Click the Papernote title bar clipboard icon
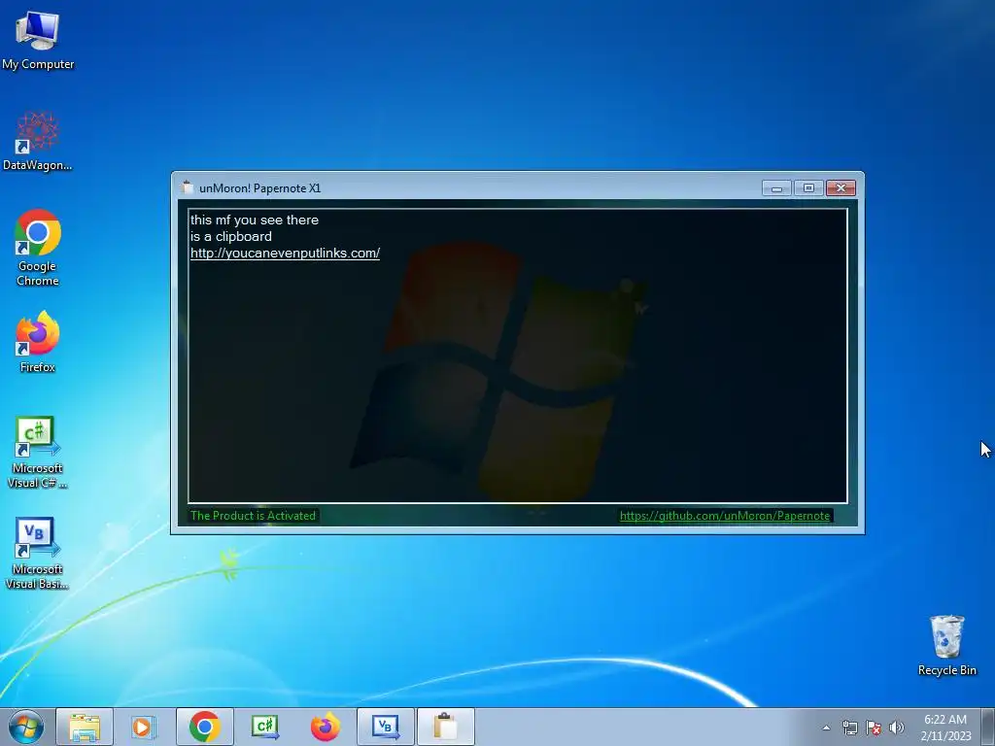Image resolution: width=995 pixels, height=746 pixels. (x=187, y=187)
